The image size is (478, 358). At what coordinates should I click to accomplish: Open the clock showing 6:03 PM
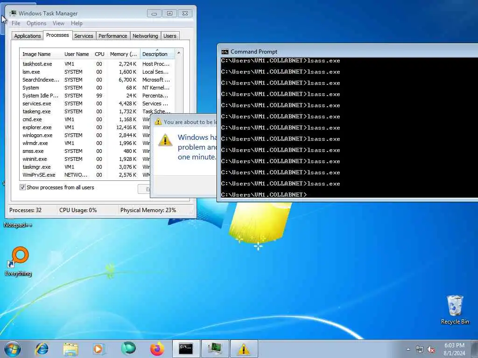click(454, 349)
